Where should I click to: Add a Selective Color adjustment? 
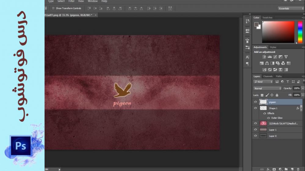pyautogui.click(x=281, y=70)
